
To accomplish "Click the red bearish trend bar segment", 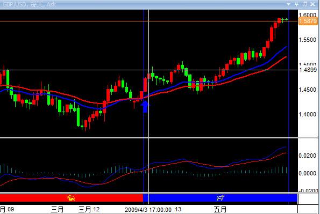I will pos(72,198).
